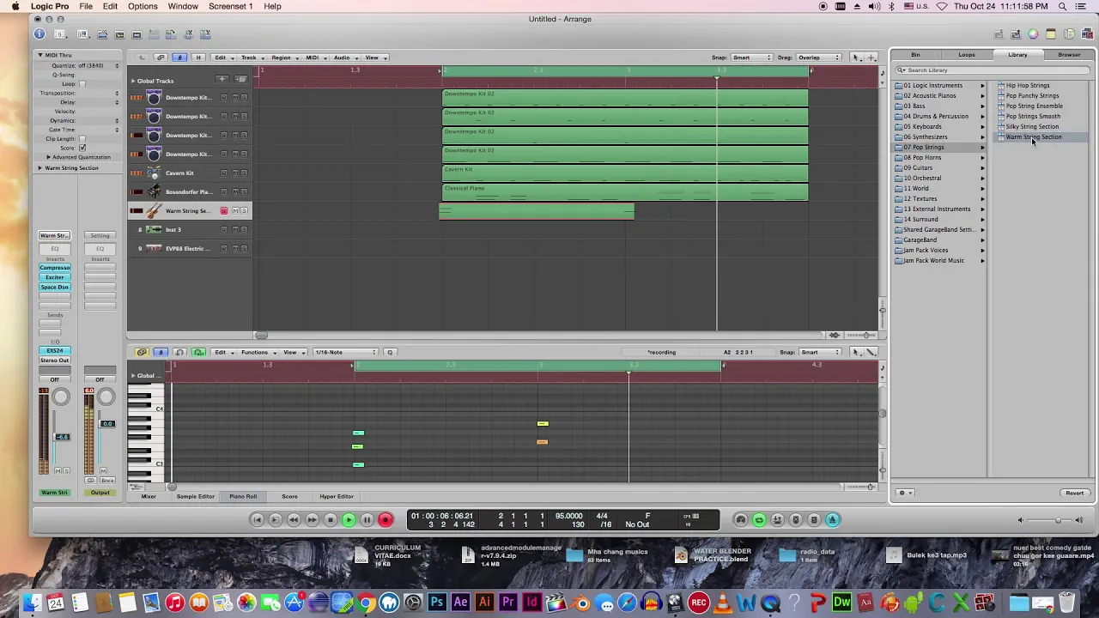Click the Colors palette toolbar icon
Image resolution: width=1099 pixels, height=618 pixels.
coord(1033,34)
